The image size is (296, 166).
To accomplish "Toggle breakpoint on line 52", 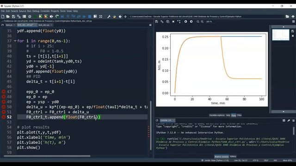I will (x=4, y=117).
